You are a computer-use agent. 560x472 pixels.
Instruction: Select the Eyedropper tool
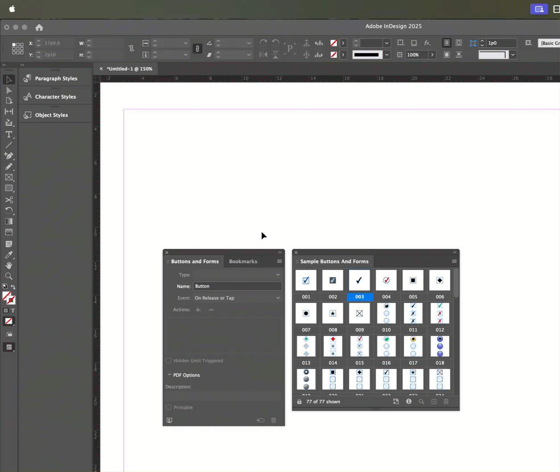9,255
